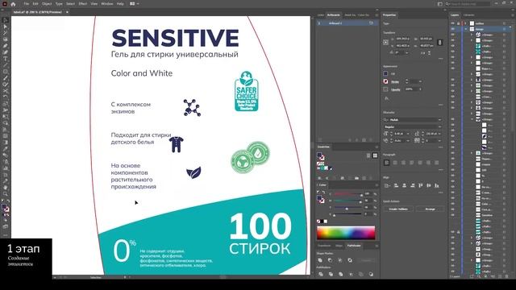The image size is (516, 290).
Task: Click the Expand button in Pathfinder panel
Action: (366, 260)
